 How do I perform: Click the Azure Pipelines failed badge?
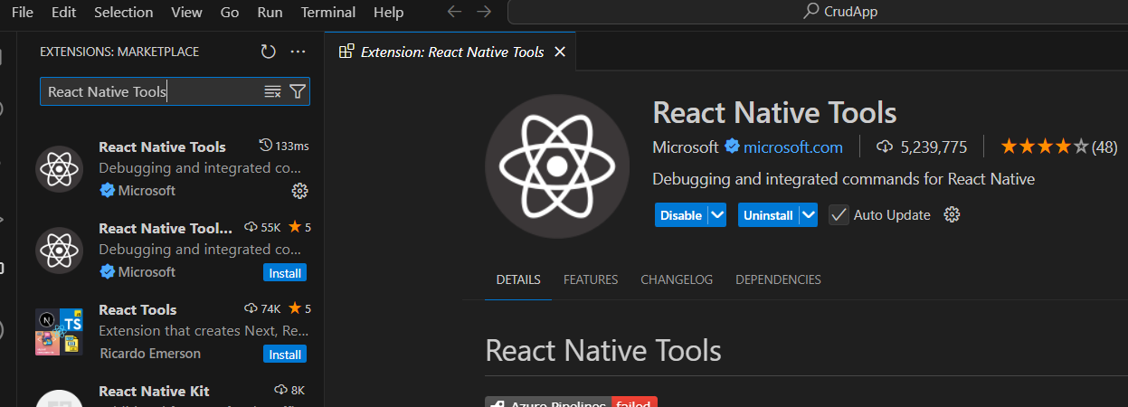[571, 402]
